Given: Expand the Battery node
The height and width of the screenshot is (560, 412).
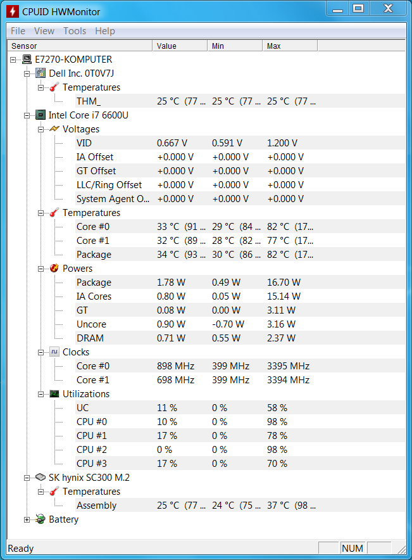Looking at the screenshot, I should [x=27, y=519].
